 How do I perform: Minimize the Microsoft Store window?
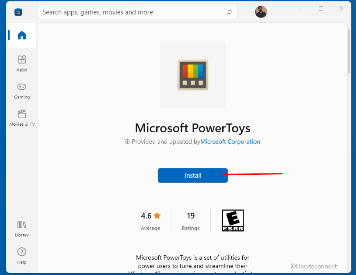(x=301, y=8)
